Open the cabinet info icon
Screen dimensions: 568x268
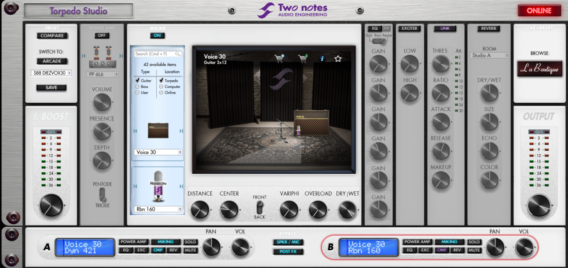click(323, 58)
